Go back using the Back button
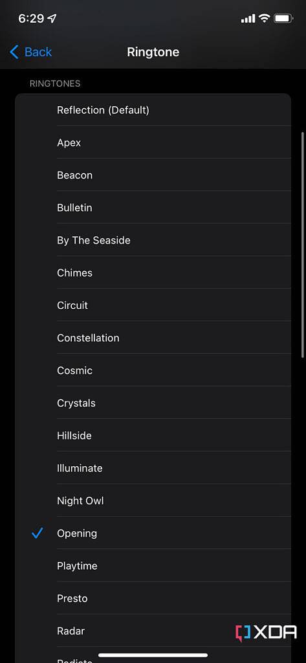This screenshot has height=663, width=306. tap(30, 52)
